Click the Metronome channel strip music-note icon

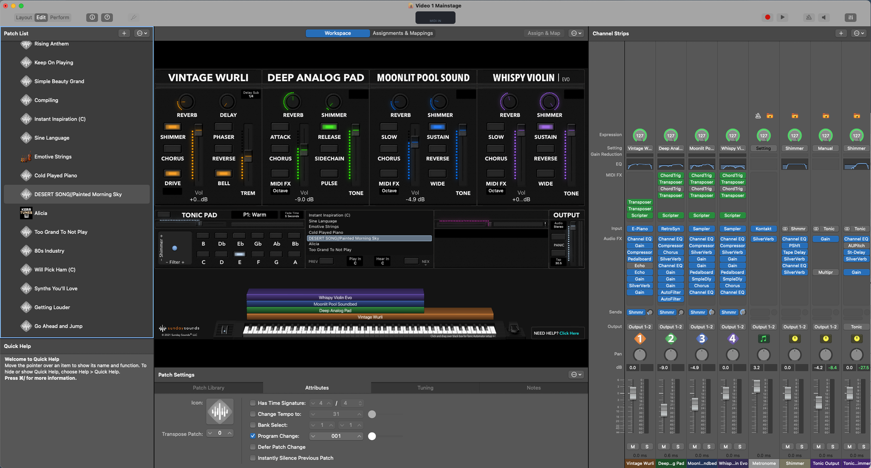click(x=763, y=339)
